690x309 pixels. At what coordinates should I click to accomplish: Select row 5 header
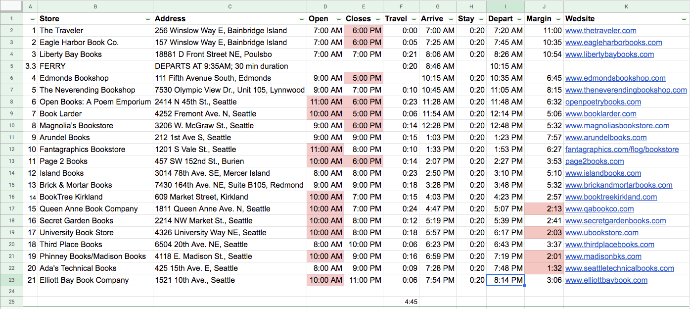click(11, 66)
